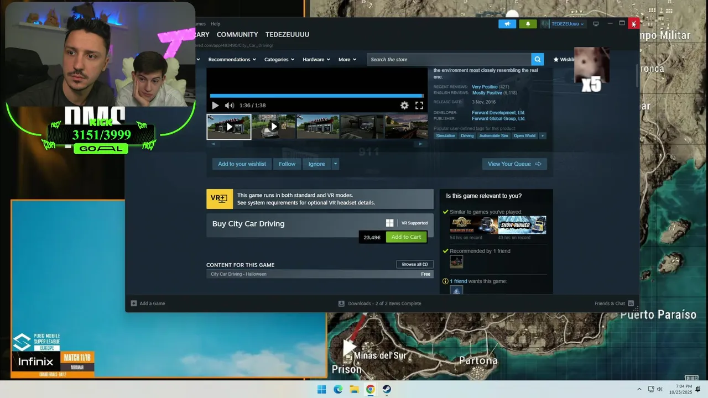Open the COMMUNITY tab
This screenshot has width=708, height=398.
coord(237,34)
